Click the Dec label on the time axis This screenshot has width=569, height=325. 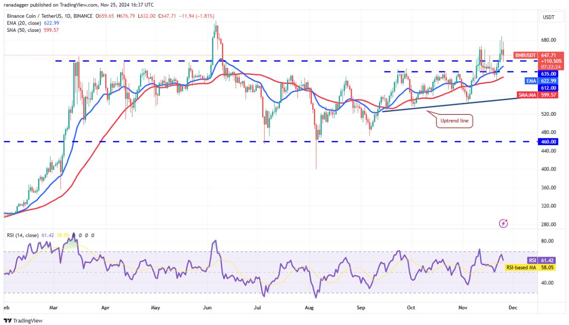(x=513, y=307)
